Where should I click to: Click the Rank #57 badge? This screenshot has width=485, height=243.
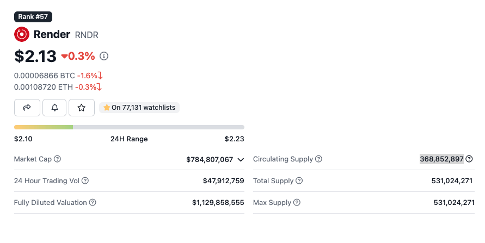[33, 17]
